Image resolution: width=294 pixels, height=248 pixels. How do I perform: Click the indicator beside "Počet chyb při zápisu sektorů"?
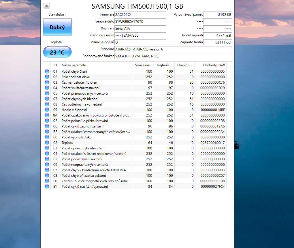coord(47,175)
